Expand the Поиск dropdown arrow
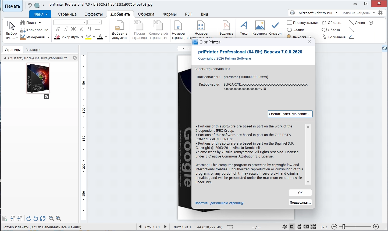 pyautogui.click(x=40, y=23)
